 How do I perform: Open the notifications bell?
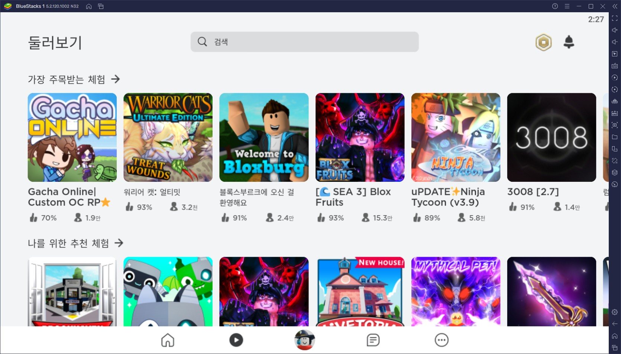(x=569, y=42)
